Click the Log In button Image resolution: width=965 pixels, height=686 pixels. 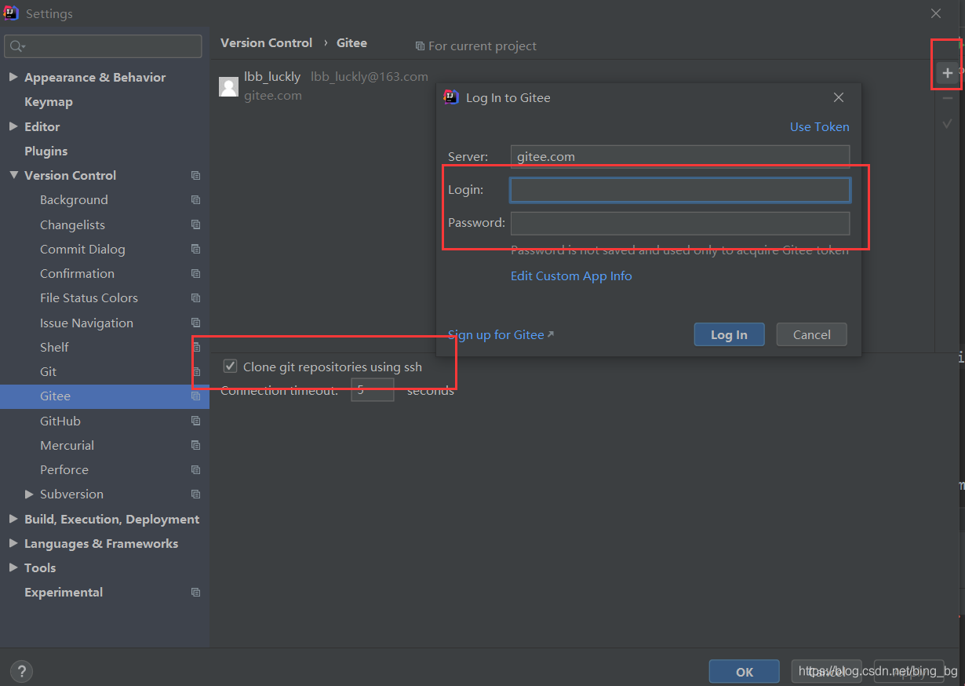[729, 334]
